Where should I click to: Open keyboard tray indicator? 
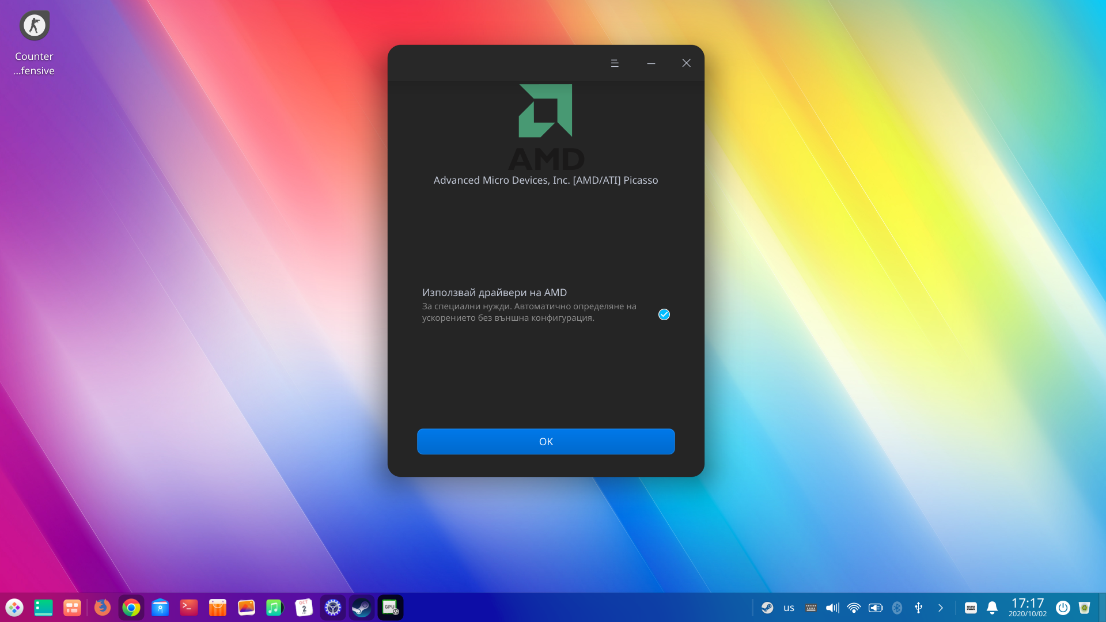[x=811, y=608]
